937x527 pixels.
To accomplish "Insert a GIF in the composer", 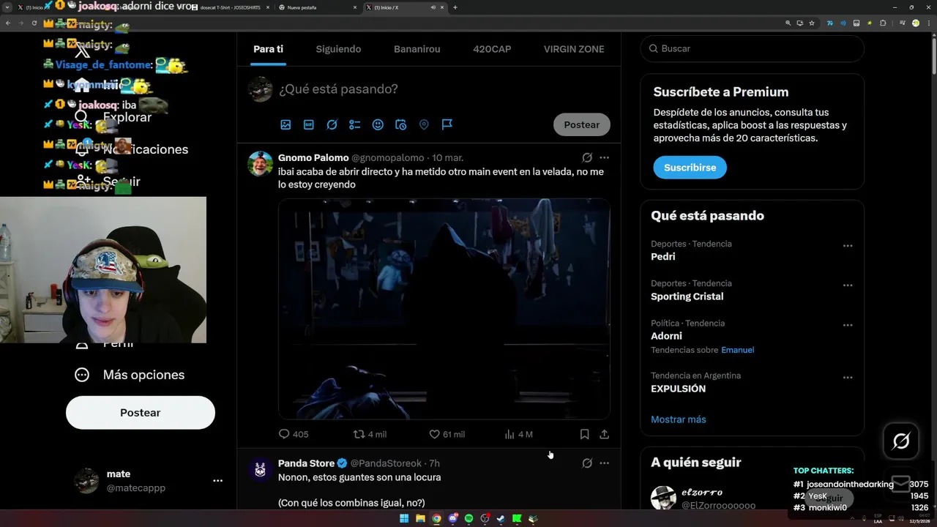I will click(x=309, y=124).
